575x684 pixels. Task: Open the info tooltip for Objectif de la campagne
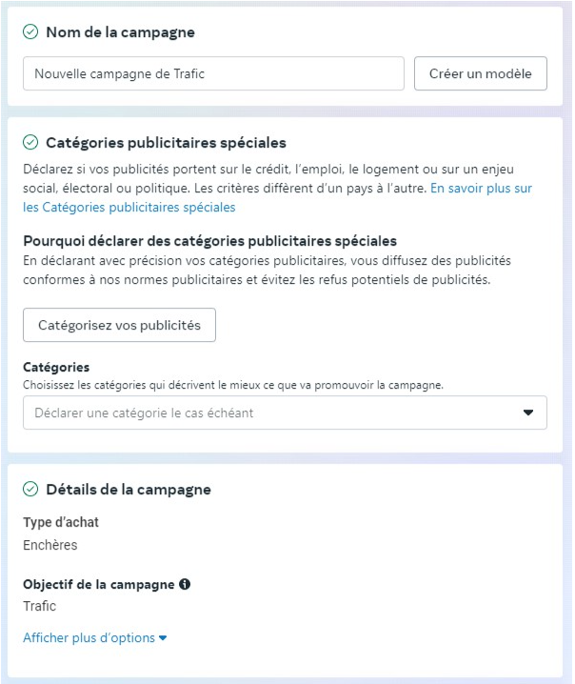click(185, 584)
